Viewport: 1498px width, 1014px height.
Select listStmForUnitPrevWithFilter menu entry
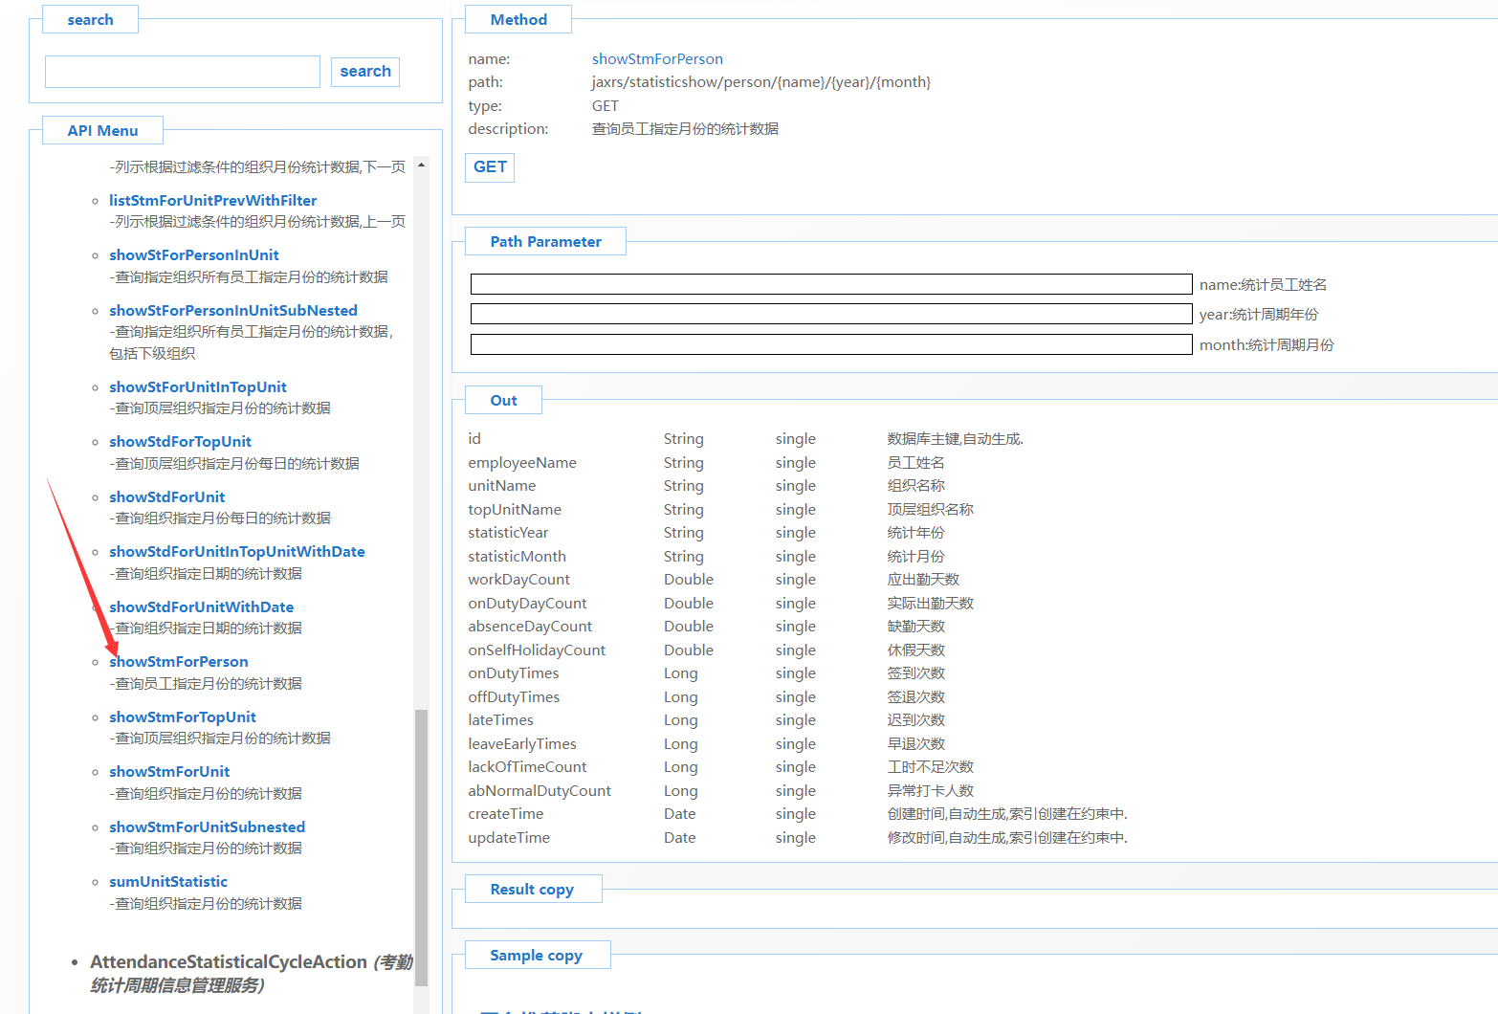[x=212, y=201]
